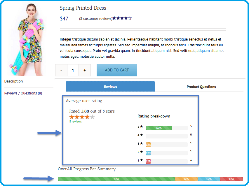Click red 12% segment of overall summary bar
Viewport: 249px width, 186px height.
tap(231, 179)
